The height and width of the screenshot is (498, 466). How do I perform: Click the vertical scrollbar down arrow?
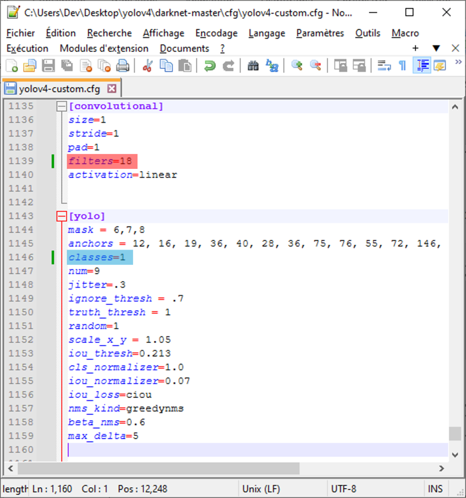(455, 455)
